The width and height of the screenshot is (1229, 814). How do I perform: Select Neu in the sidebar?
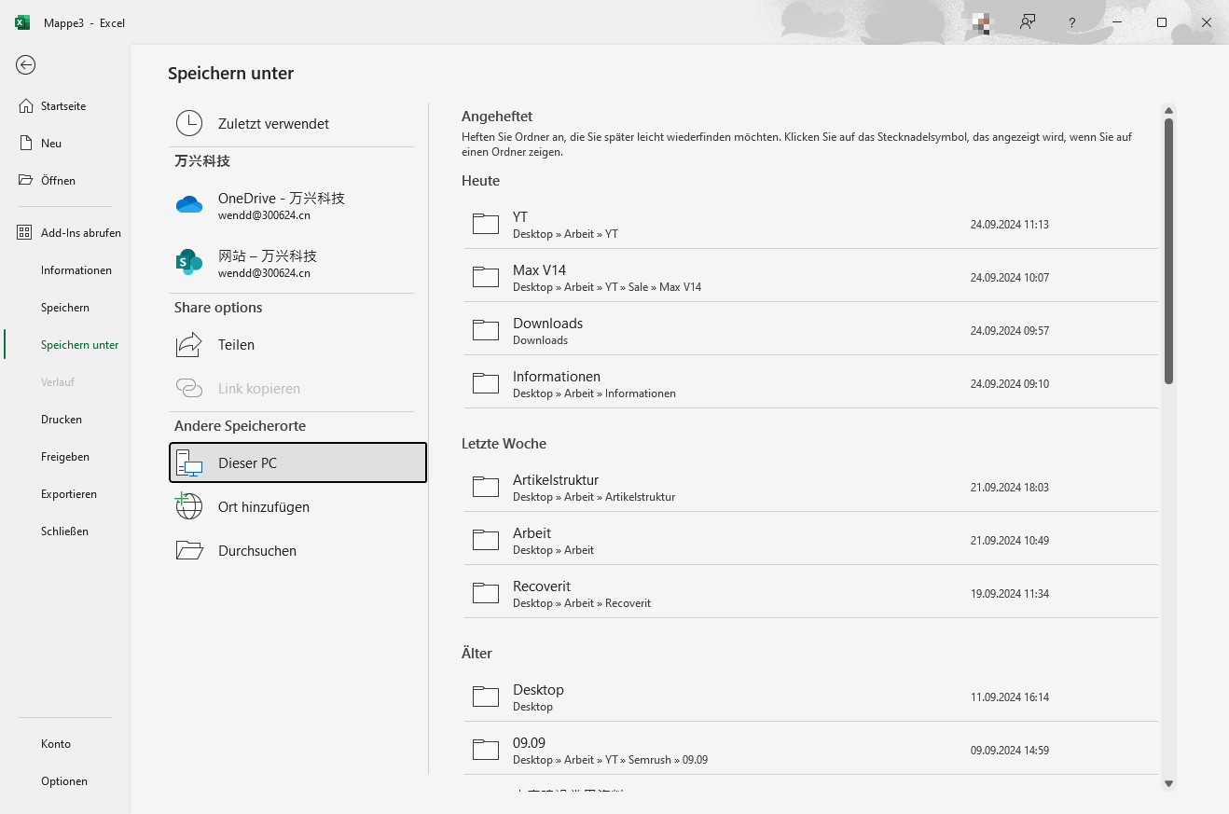click(51, 144)
